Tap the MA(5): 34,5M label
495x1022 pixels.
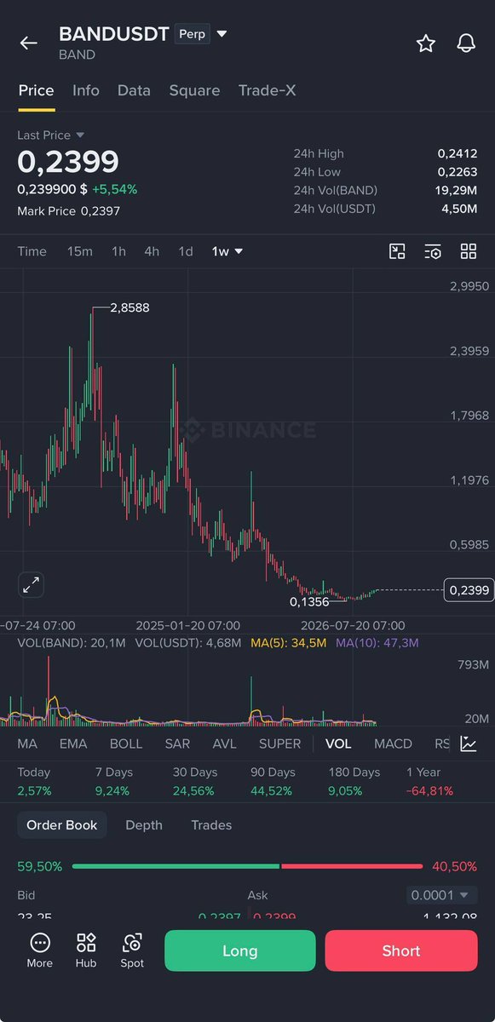289,643
